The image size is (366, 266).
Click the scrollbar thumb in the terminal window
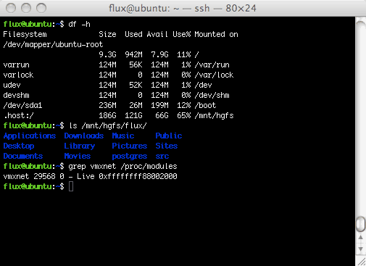pos(360,224)
